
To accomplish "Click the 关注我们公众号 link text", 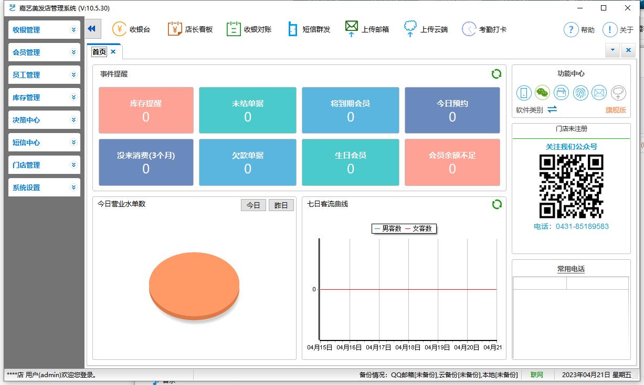I will click(571, 147).
